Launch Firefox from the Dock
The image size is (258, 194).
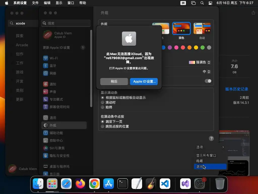(x=80, y=184)
